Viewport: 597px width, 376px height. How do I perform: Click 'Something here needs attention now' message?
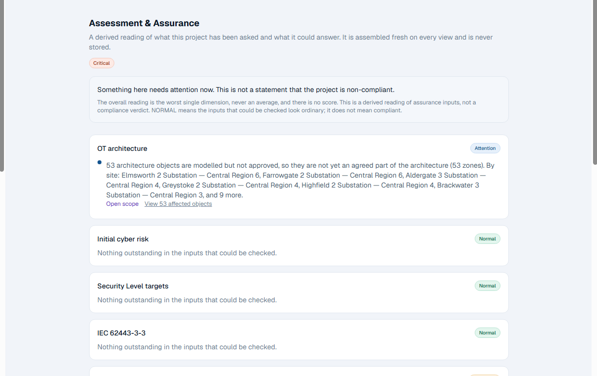[246, 90]
